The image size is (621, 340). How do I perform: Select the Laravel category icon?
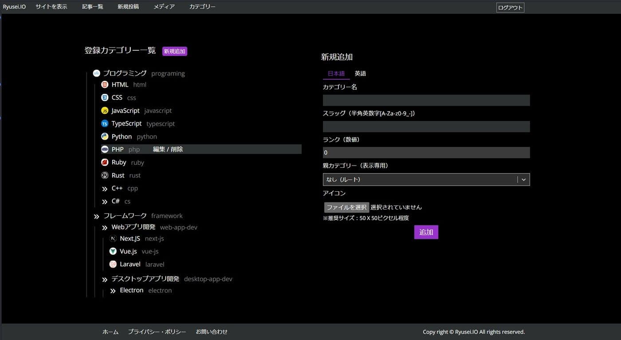(113, 264)
